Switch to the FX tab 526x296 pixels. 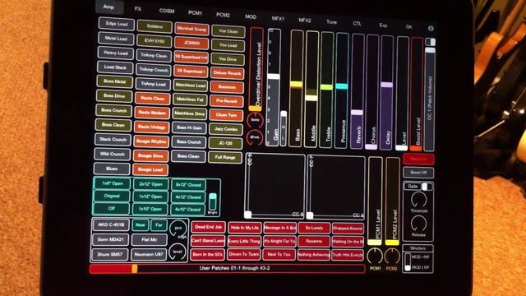pyautogui.click(x=138, y=9)
